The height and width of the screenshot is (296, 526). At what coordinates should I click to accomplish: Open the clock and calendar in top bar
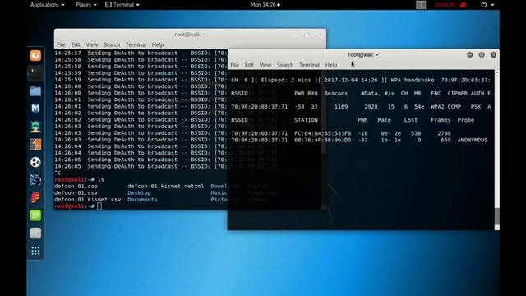pos(265,5)
